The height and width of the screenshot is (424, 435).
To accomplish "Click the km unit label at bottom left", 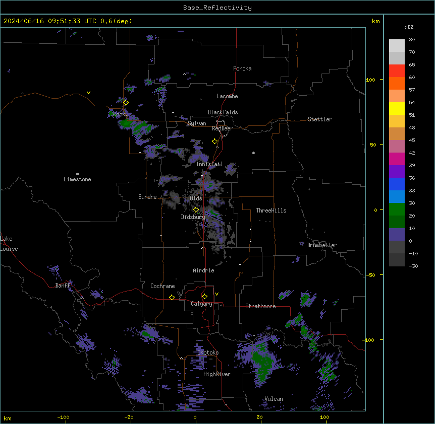I will [x=8, y=418].
